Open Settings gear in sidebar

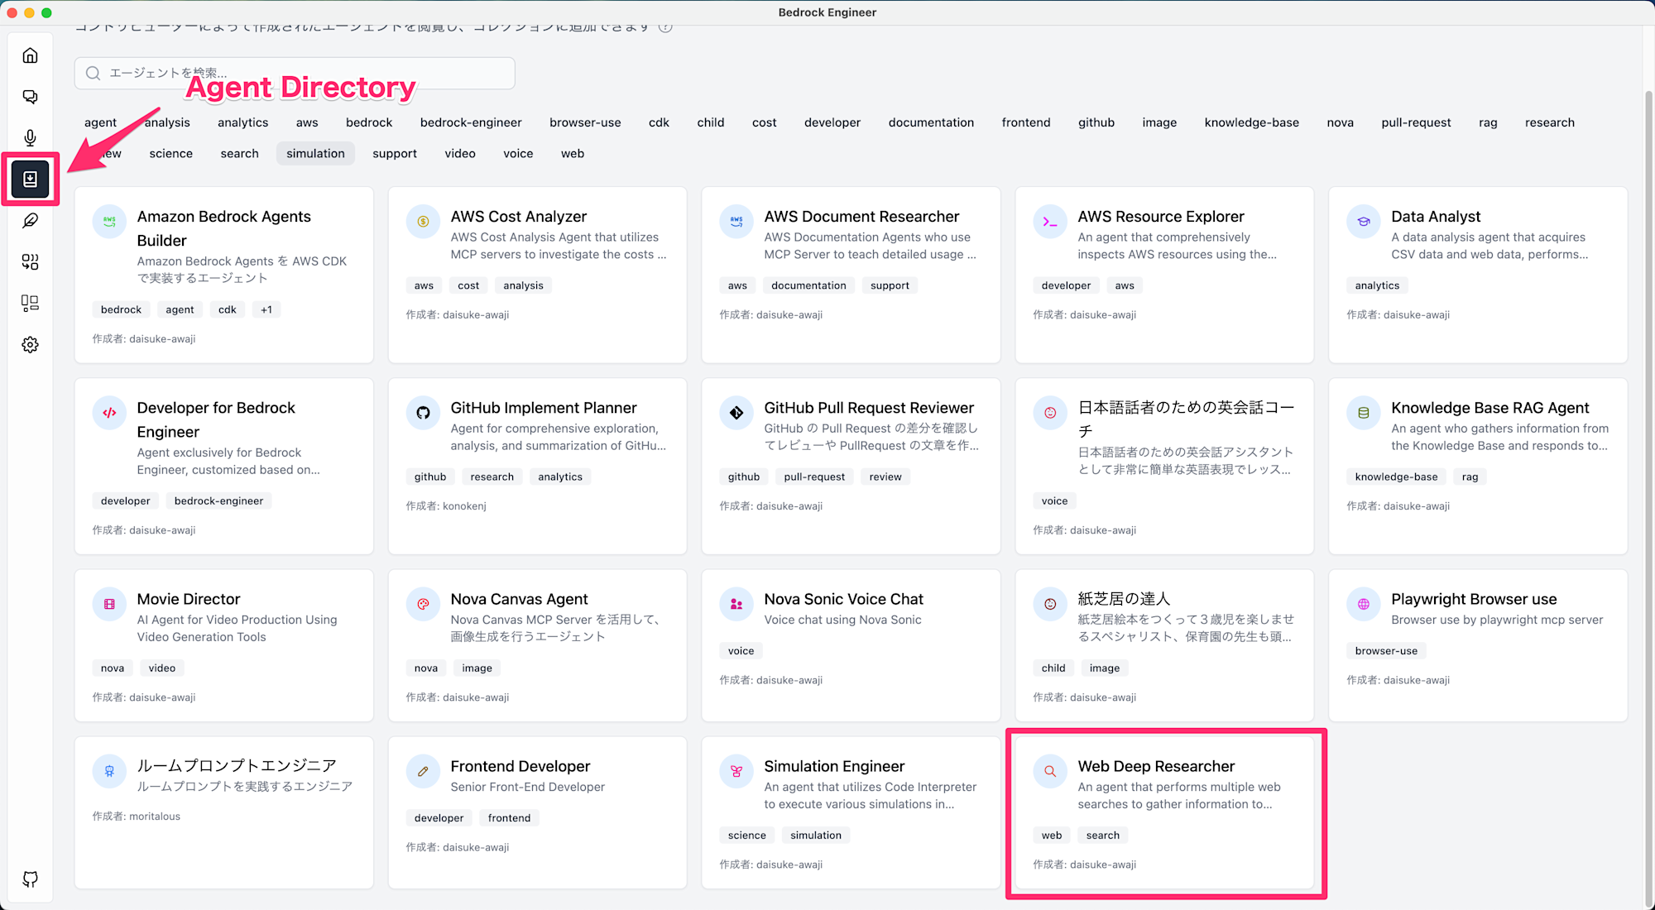tap(31, 345)
